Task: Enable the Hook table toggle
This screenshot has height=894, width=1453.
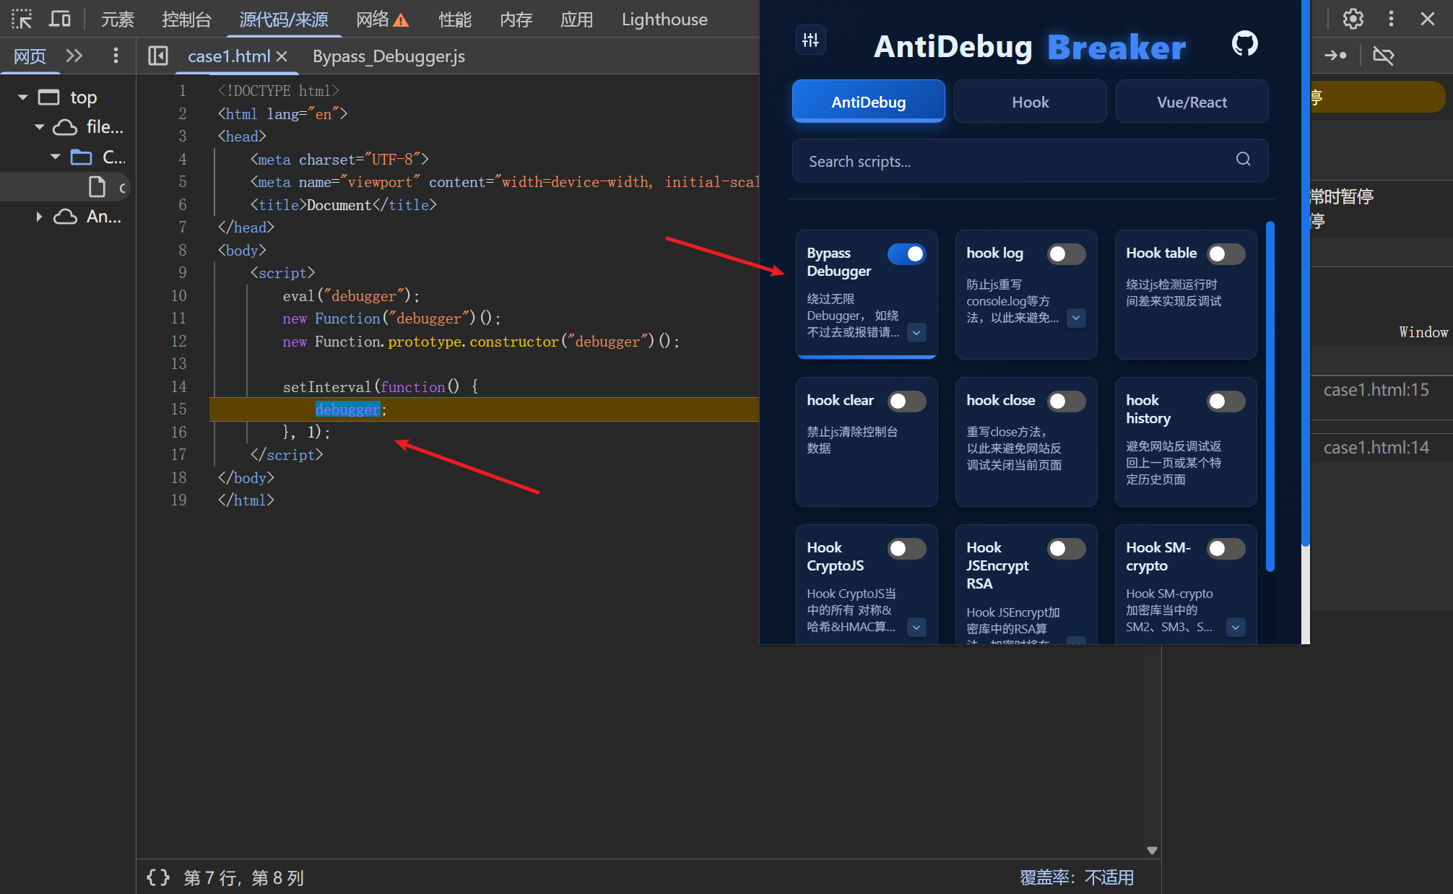Action: (1226, 254)
